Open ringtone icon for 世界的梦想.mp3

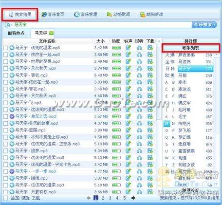[x=128, y=61]
